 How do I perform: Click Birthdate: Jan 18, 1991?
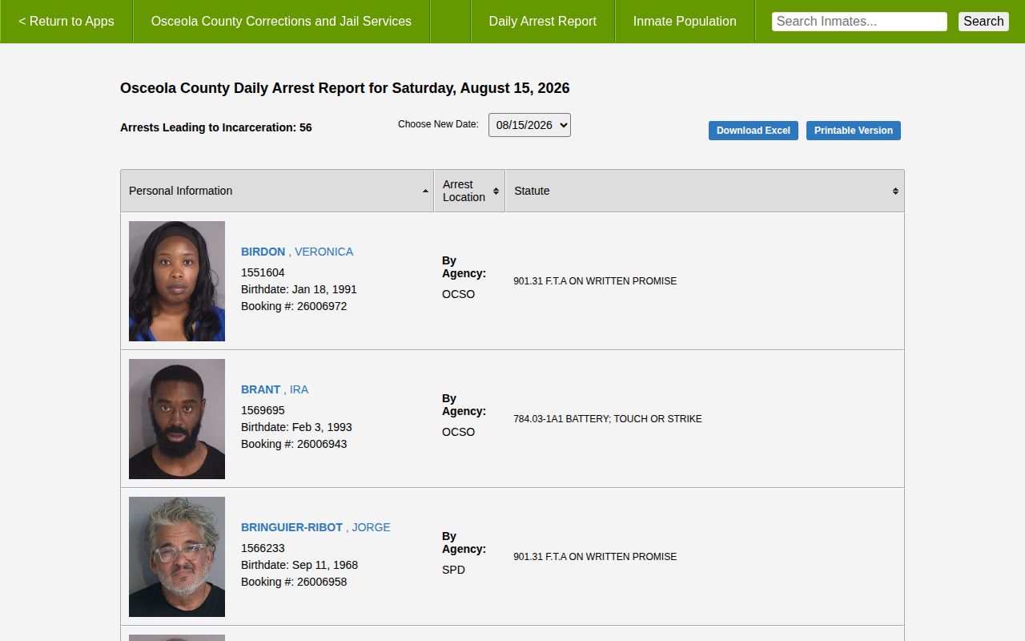(299, 289)
